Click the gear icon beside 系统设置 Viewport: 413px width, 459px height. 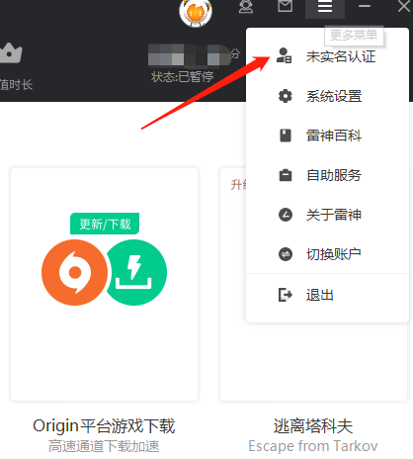pos(286,96)
